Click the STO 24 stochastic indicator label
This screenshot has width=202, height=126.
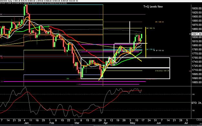tap(197, 103)
